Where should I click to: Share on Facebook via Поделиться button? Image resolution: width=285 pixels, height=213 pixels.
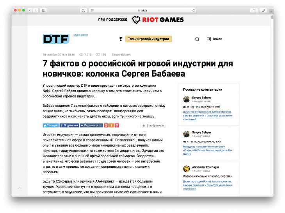click(x=69, y=125)
